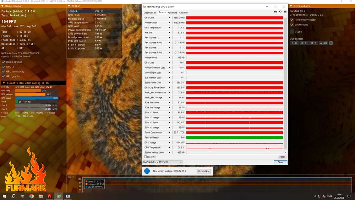Screen dimensions: 355x200
Task: Open the notification center icon
Action: (349, 196)
